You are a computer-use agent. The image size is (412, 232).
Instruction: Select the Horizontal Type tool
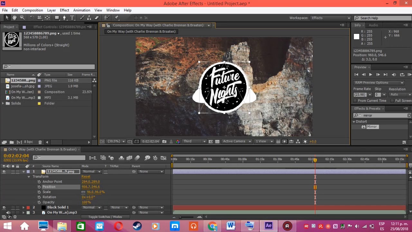tap(72, 18)
